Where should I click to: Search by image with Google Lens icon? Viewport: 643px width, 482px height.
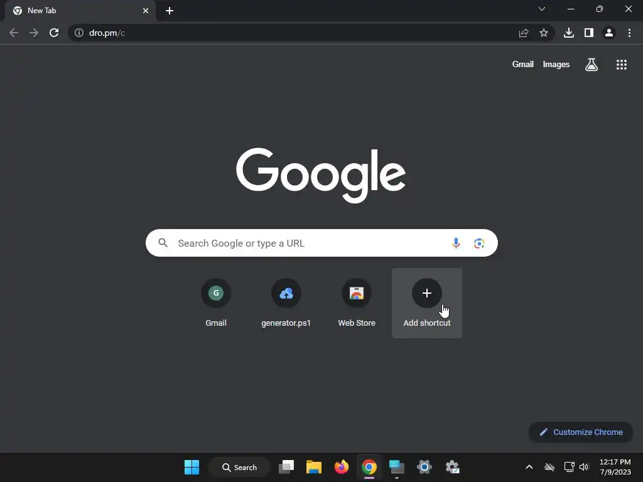479,244
